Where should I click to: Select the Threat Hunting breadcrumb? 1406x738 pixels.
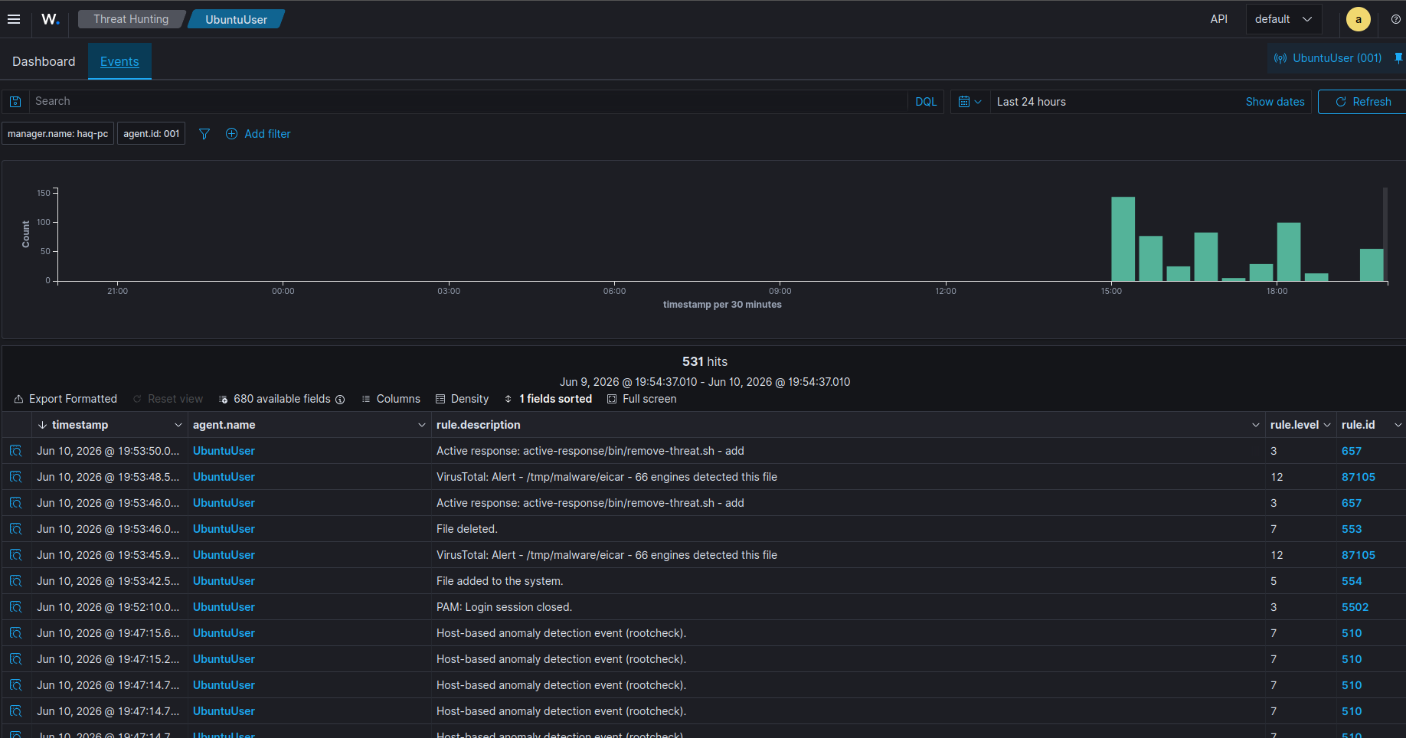point(131,19)
